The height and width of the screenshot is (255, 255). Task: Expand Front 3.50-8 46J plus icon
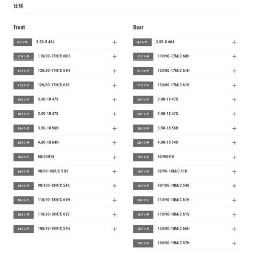tap(114, 42)
